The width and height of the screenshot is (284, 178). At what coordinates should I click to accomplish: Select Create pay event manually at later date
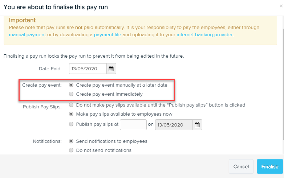[71, 85]
